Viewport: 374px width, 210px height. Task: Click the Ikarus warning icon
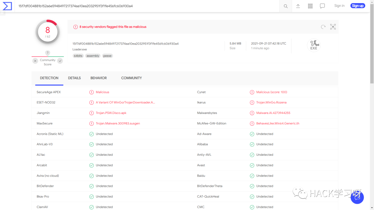[x=252, y=103]
